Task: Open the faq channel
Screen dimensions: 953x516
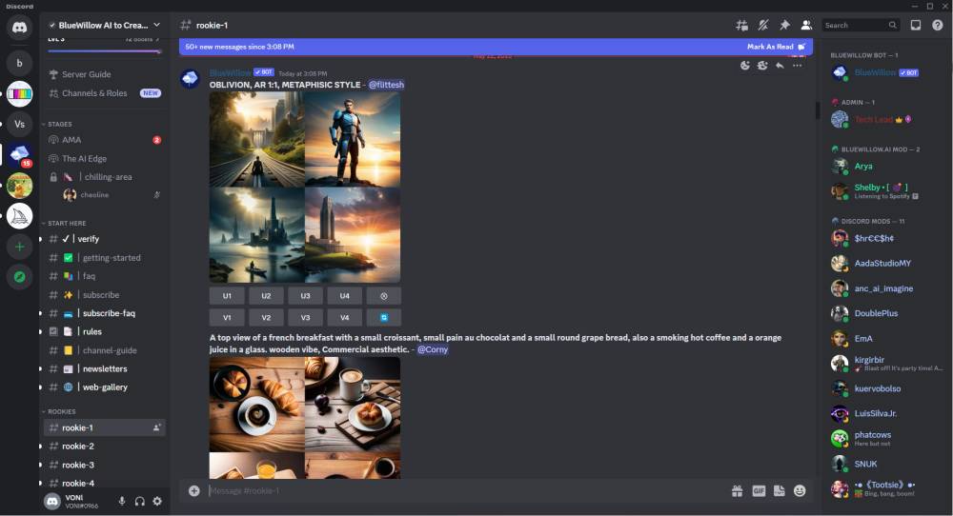Action: click(x=104, y=275)
